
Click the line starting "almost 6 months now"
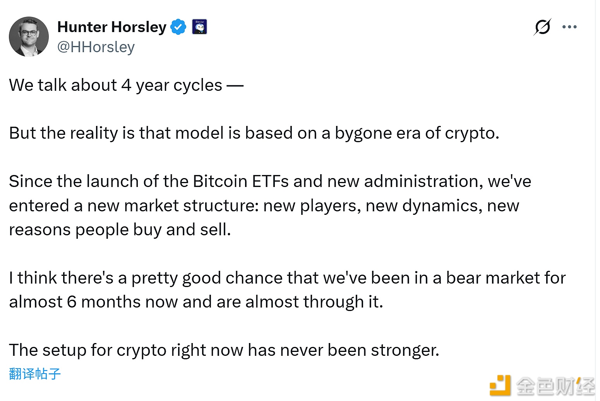point(196,302)
